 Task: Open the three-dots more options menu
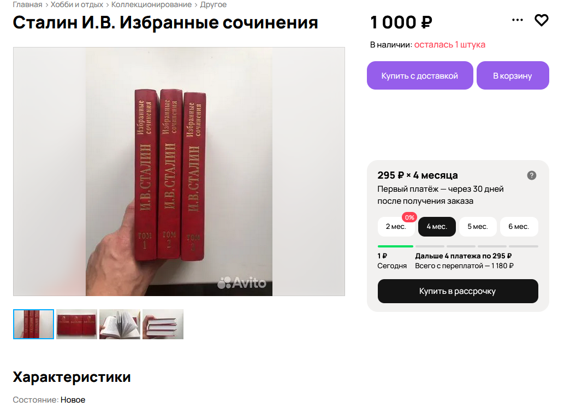coord(518,20)
